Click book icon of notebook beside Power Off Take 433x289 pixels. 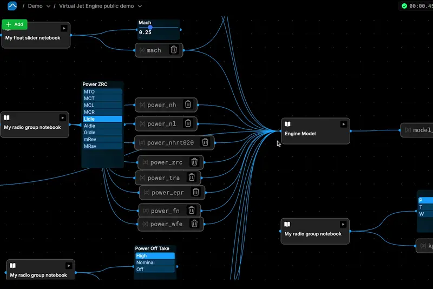point(12,266)
